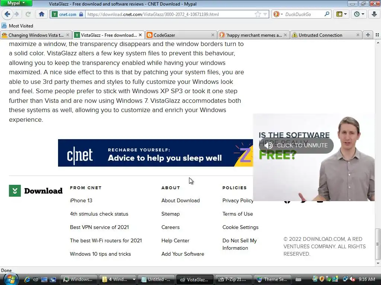Open the Privacy Policy link
Viewport: 381px width, 285px height.
[x=238, y=200]
